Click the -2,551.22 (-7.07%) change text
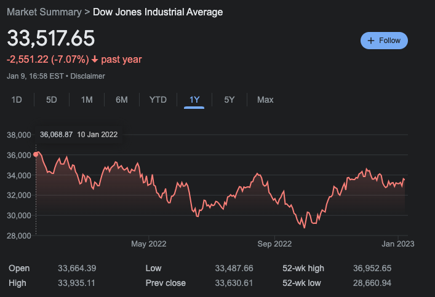The height and width of the screenshot is (297, 435). (48, 60)
